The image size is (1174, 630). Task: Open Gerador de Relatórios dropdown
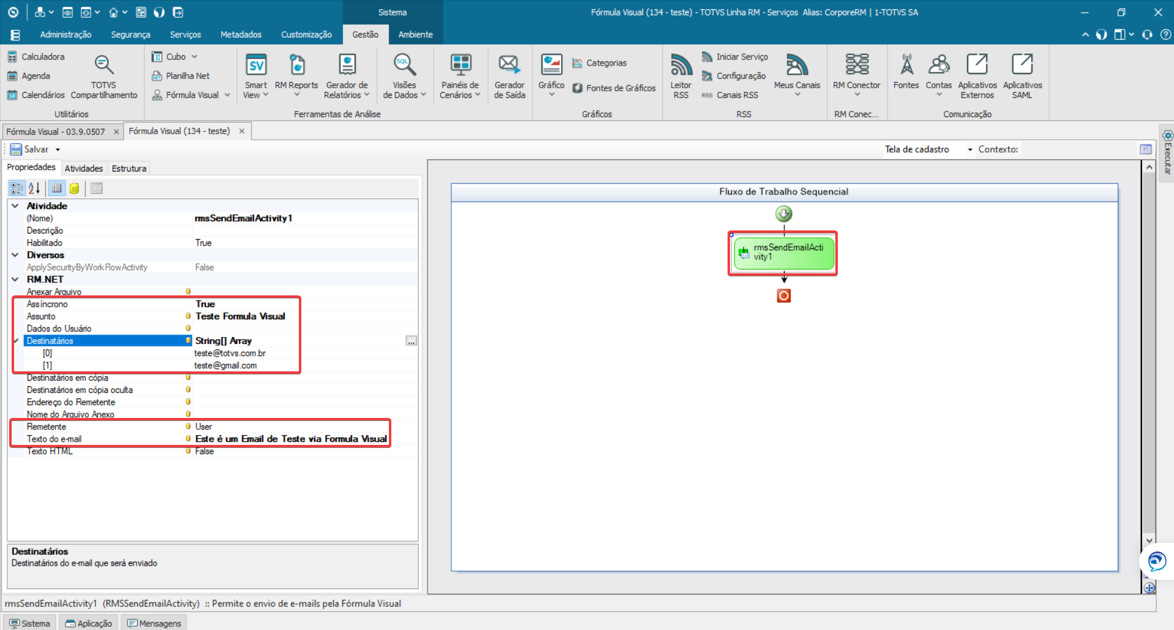pyautogui.click(x=347, y=77)
